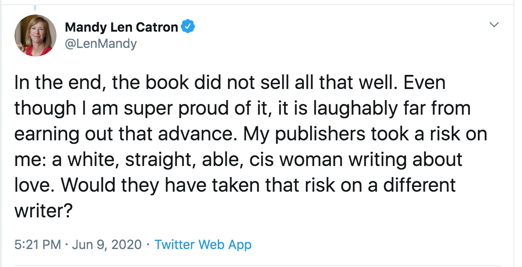Open the @LenMandy handle link
The image size is (522, 267).
101,43
